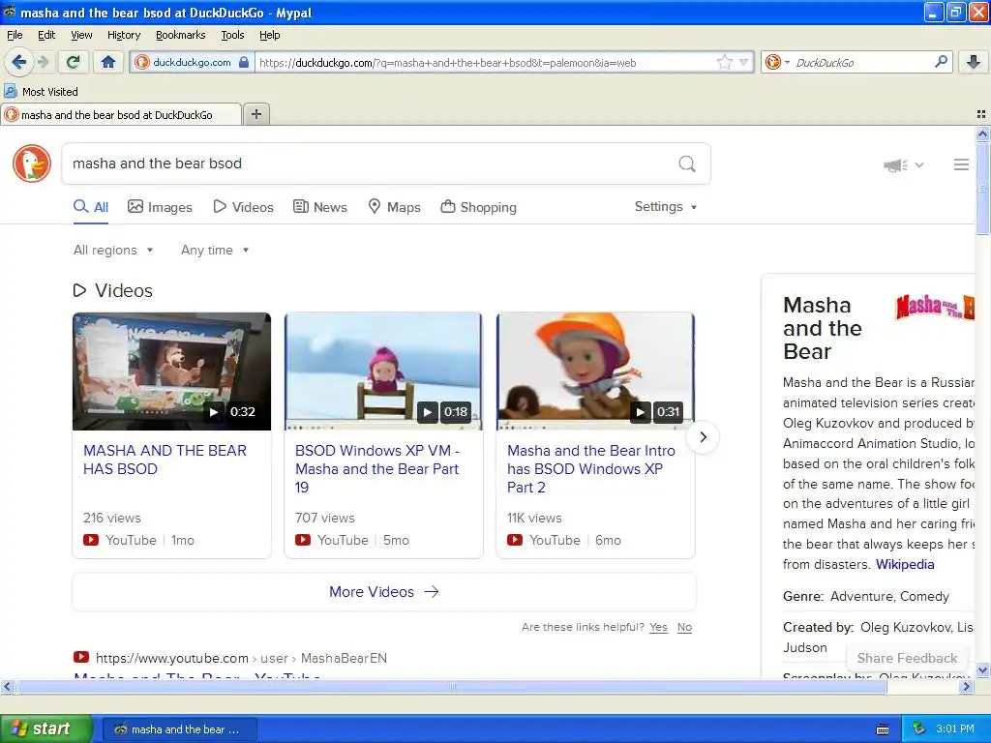Select the masha and the bear bsod browser tab
991x743 pixels.
pyautogui.click(x=121, y=115)
